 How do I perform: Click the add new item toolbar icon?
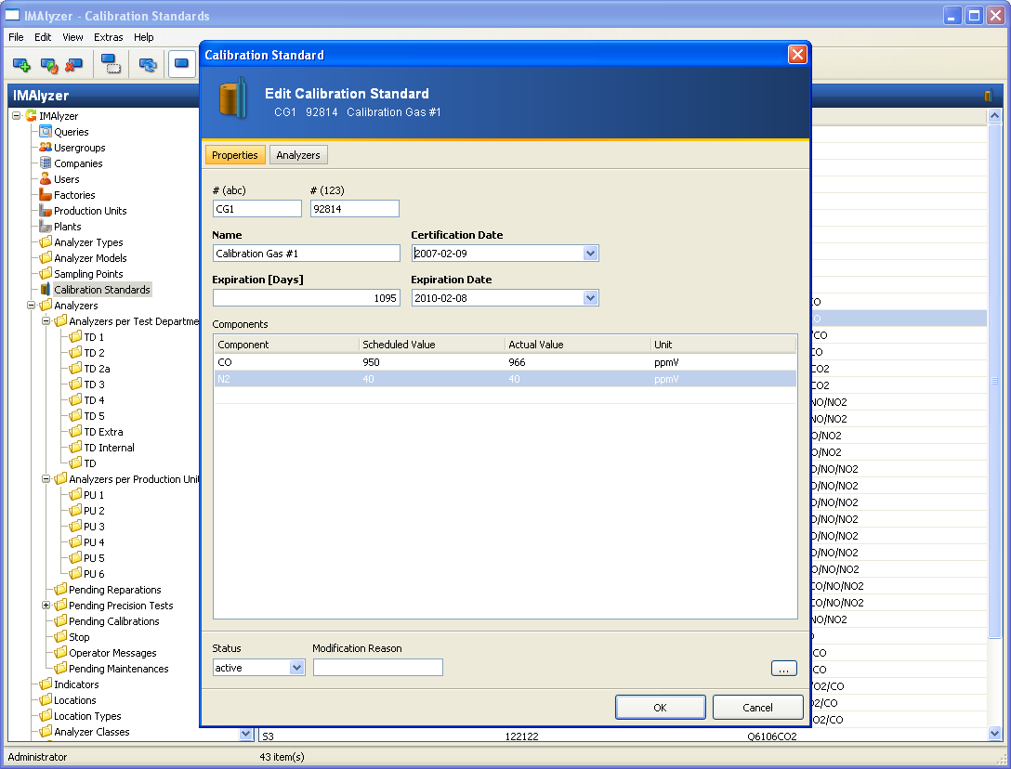point(21,65)
